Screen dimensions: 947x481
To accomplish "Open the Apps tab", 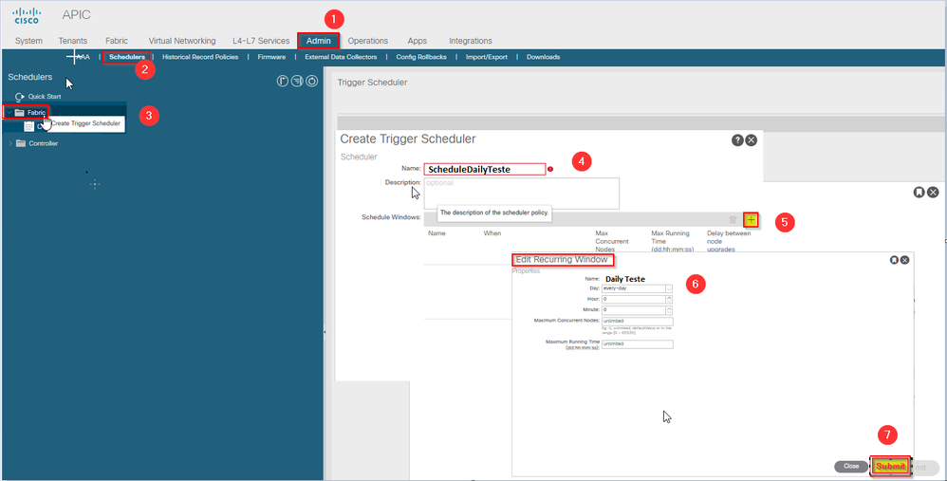I will click(417, 41).
